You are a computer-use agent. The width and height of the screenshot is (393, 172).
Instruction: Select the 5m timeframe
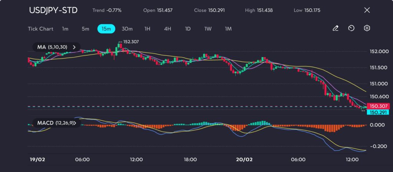(85, 29)
